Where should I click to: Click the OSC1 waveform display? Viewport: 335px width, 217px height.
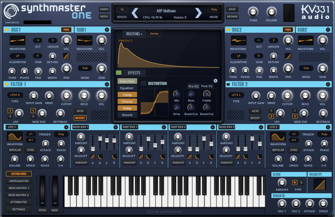coord(18,41)
